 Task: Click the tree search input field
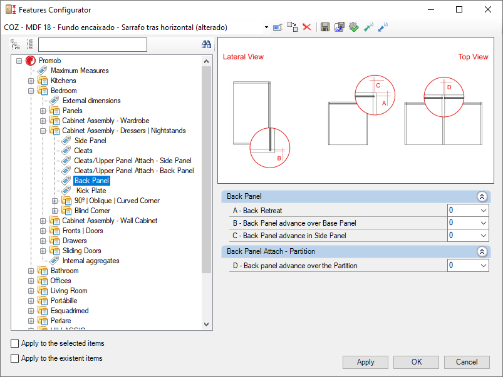93,44
